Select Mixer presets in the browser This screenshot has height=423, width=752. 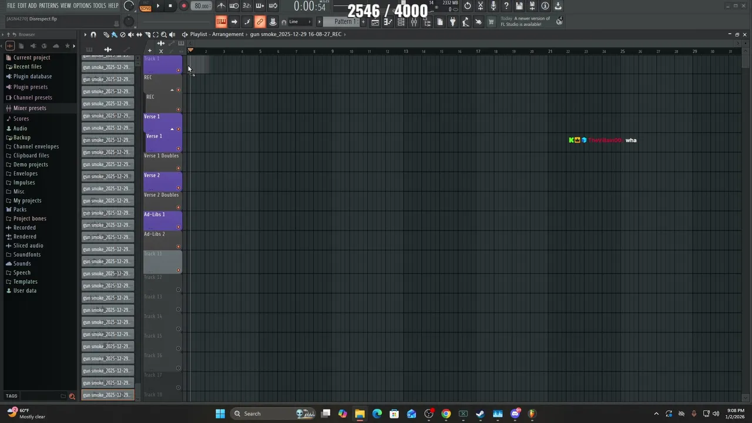(29, 108)
